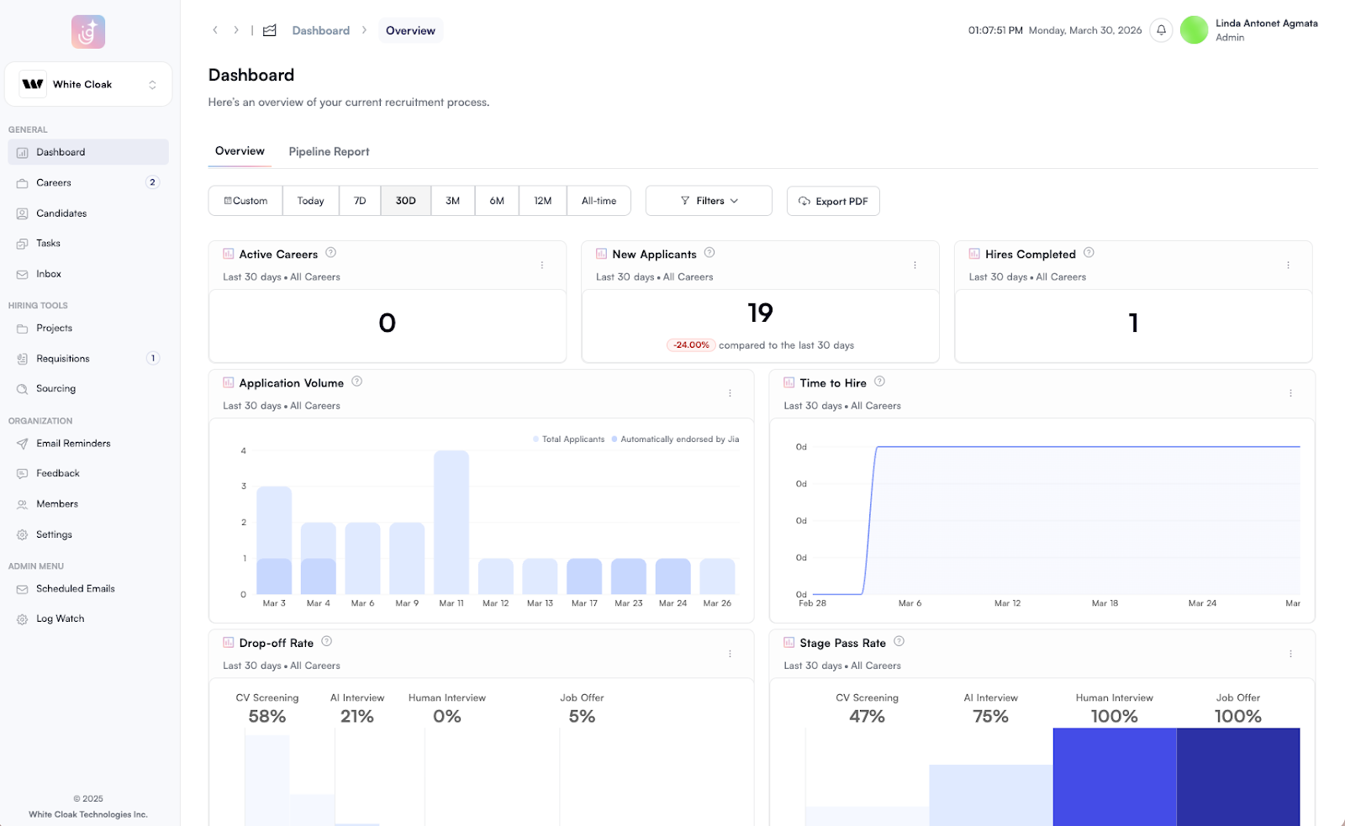Open the Inbox from the sidebar
Screen dimensions: 1345x826
tap(48, 273)
